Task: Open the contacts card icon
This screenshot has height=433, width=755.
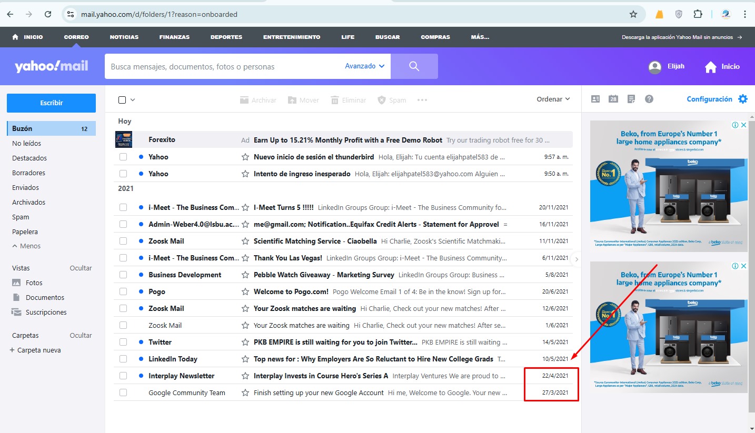Action: coord(595,99)
